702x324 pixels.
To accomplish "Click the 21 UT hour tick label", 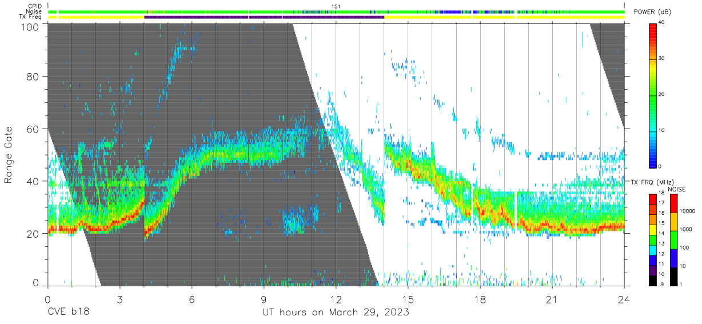I will point(552,299).
